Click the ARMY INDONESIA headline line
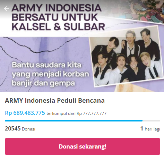This screenshot has height=160, width=164. pos(57,8)
